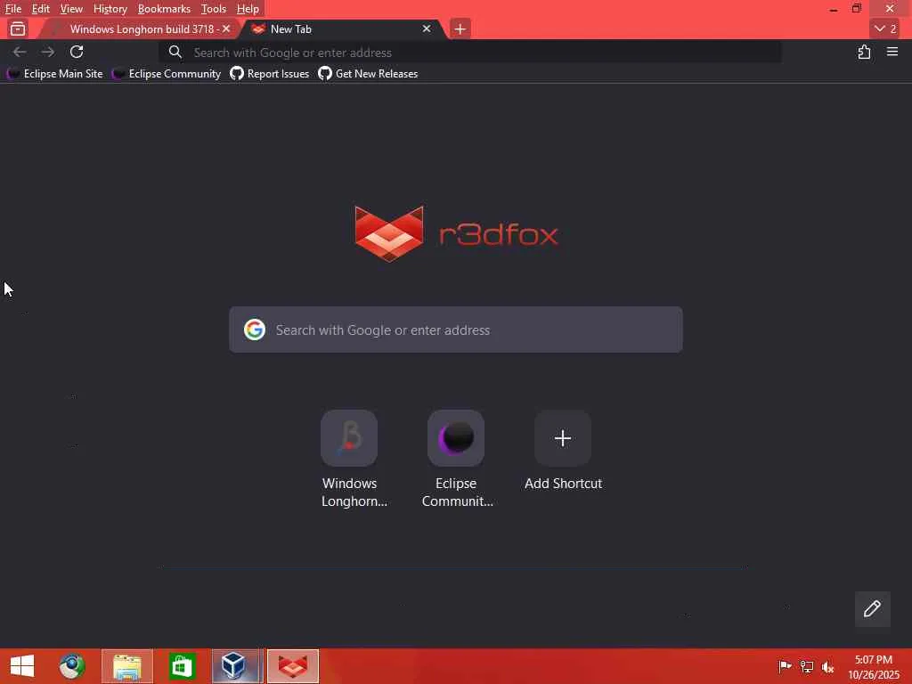Viewport: 912px width, 684px height.
Task: Open the Firefox View icon beside the tabs
Action: 18,29
